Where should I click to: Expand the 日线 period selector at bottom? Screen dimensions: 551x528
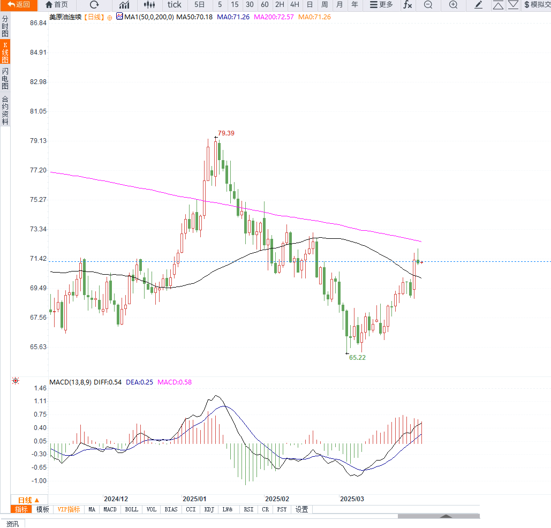point(29,500)
